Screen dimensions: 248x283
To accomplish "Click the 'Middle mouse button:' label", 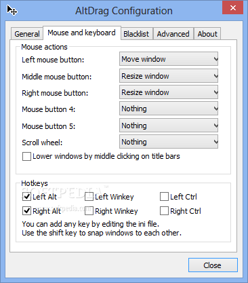I will 57,77.
